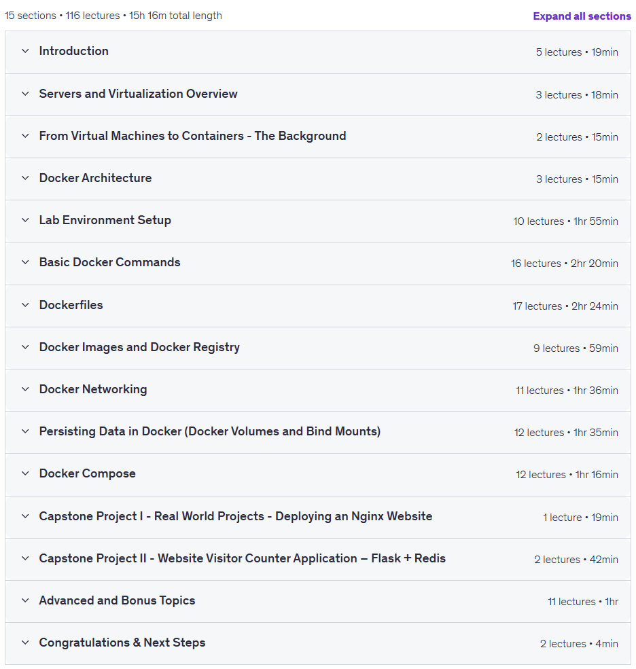Expand Advanced and Bonus Topics chevron
Viewport: 636px width, 669px height.
[x=26, y=600]
